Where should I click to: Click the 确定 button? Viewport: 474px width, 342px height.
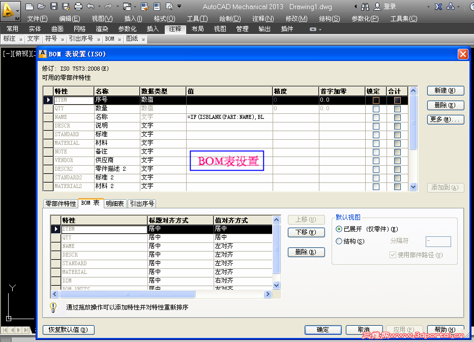click(323, 330)
